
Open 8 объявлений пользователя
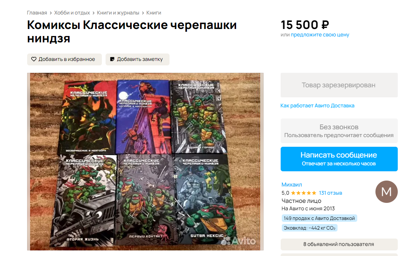click(339, 244)
